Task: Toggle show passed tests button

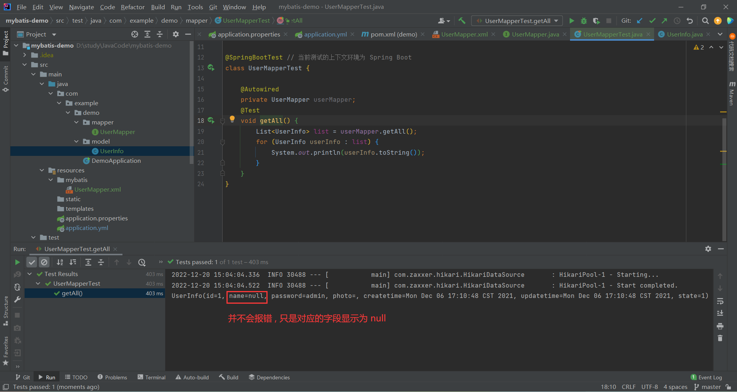Action: click(x=32, y=262)
